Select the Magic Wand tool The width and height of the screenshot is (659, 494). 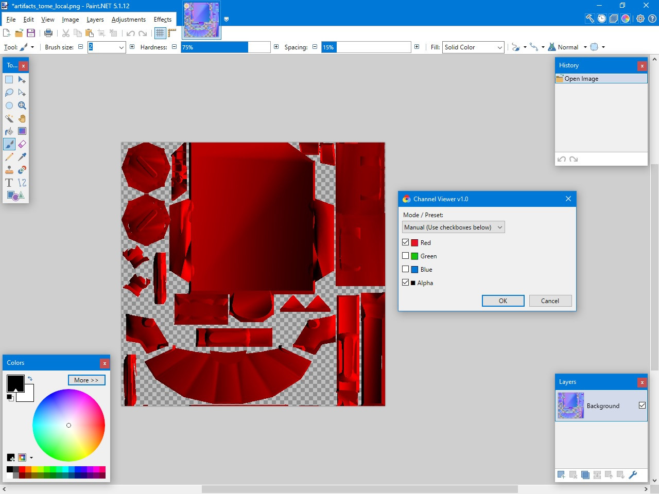9,118
